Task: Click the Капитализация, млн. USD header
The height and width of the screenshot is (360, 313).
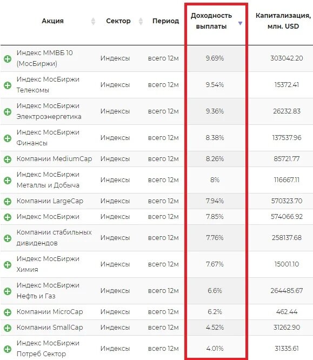Action: [283, 21]
